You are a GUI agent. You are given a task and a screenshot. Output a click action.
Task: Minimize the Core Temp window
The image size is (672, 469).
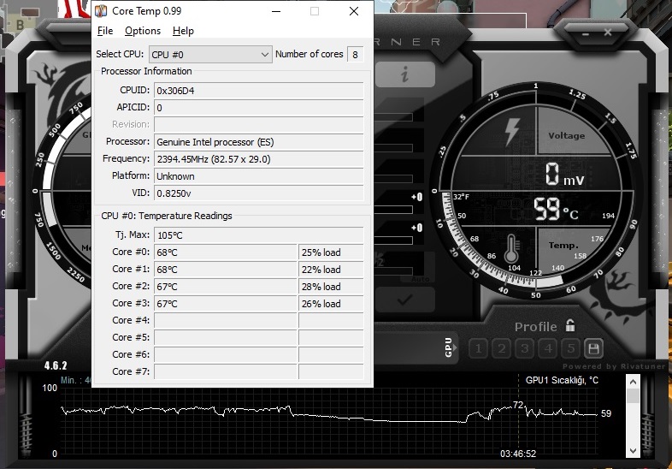click(276, 11)
